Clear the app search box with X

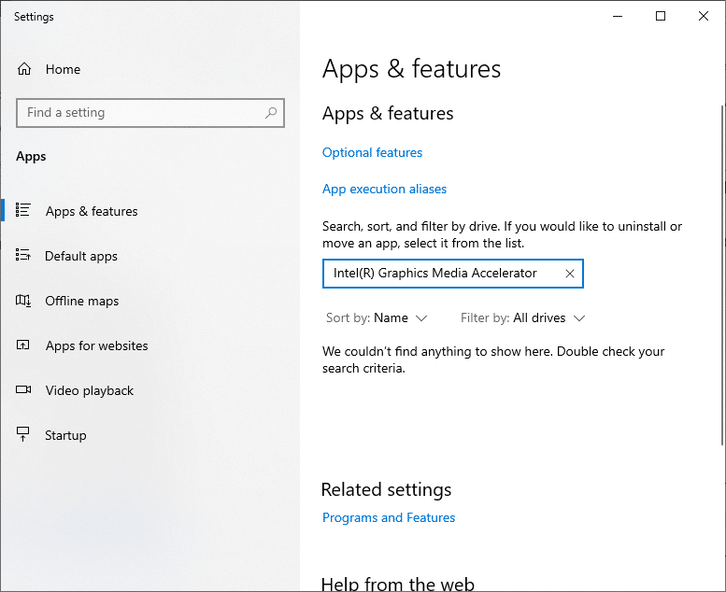click(570, 274)
